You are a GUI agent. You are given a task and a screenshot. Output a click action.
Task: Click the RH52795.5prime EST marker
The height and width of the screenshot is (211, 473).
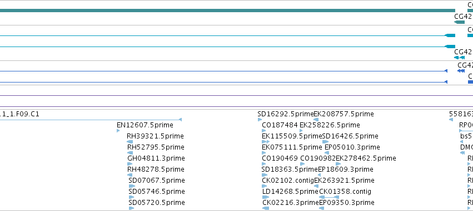pos(130,153)
